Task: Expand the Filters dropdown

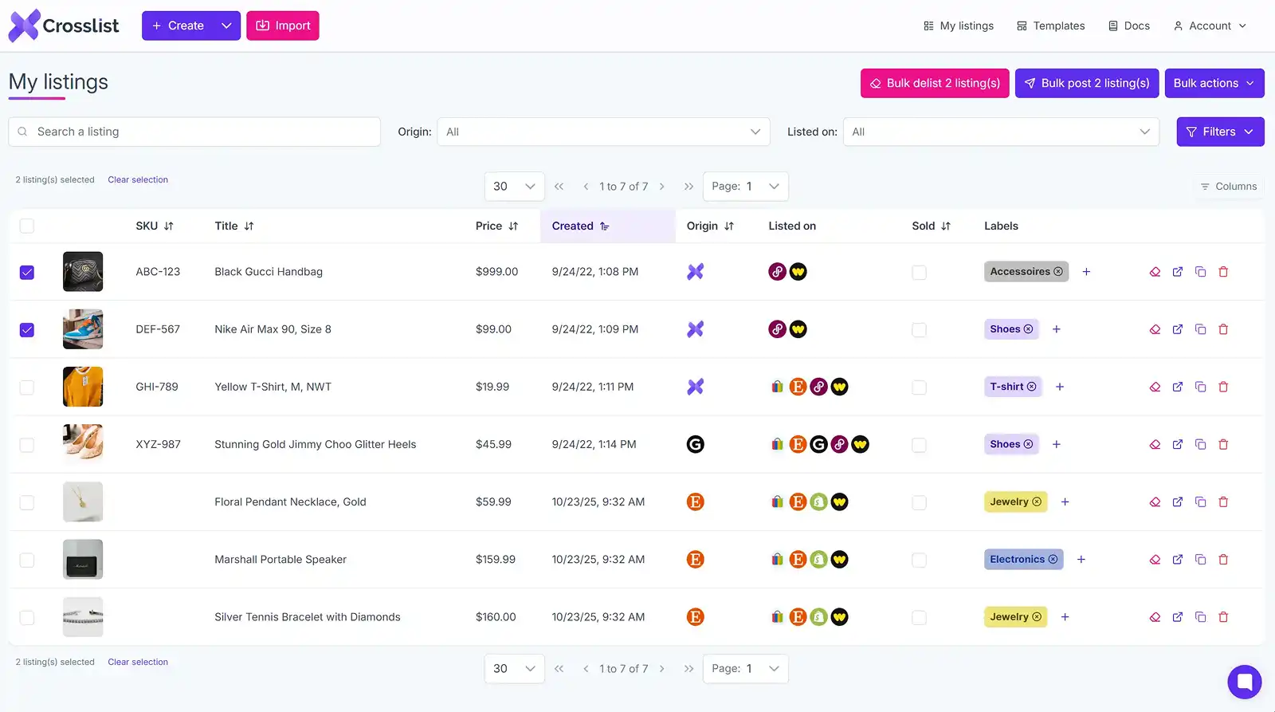Action: 1220,132
